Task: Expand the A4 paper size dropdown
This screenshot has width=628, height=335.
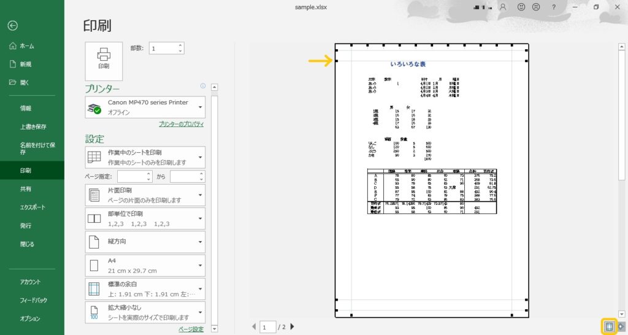Action: (x=145, y=266)
